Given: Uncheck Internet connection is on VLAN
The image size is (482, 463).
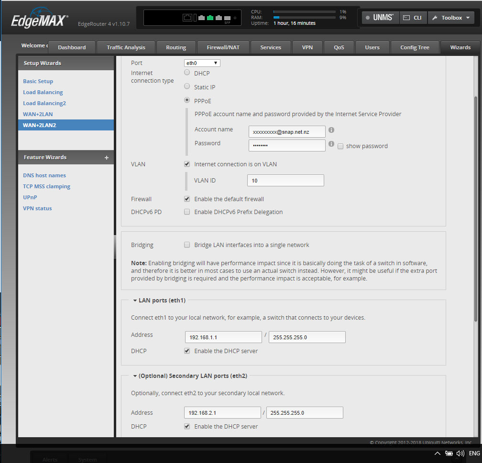Looking at the screenshot, I should [x=187, y=164].
